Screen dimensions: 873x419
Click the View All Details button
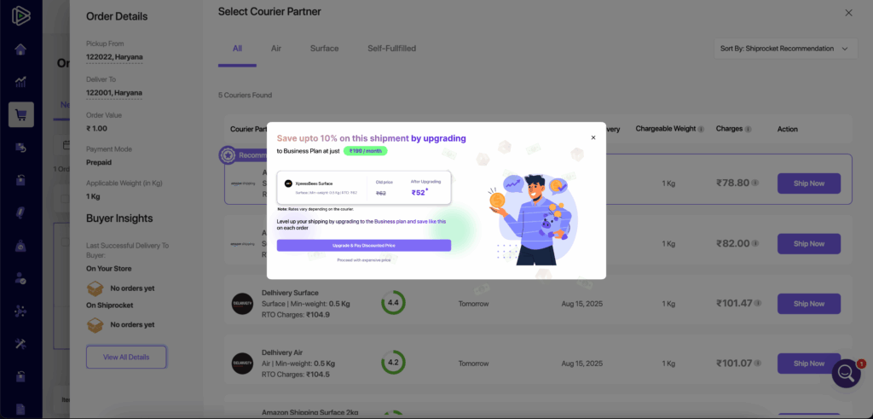pyautogui.click(x=126, y=357)
